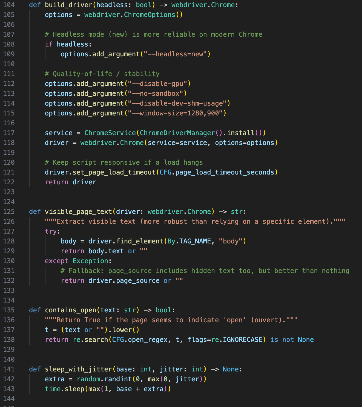Click the comment about quality-of-life stability
362x407 pixels.
click(x=102, y=74)
